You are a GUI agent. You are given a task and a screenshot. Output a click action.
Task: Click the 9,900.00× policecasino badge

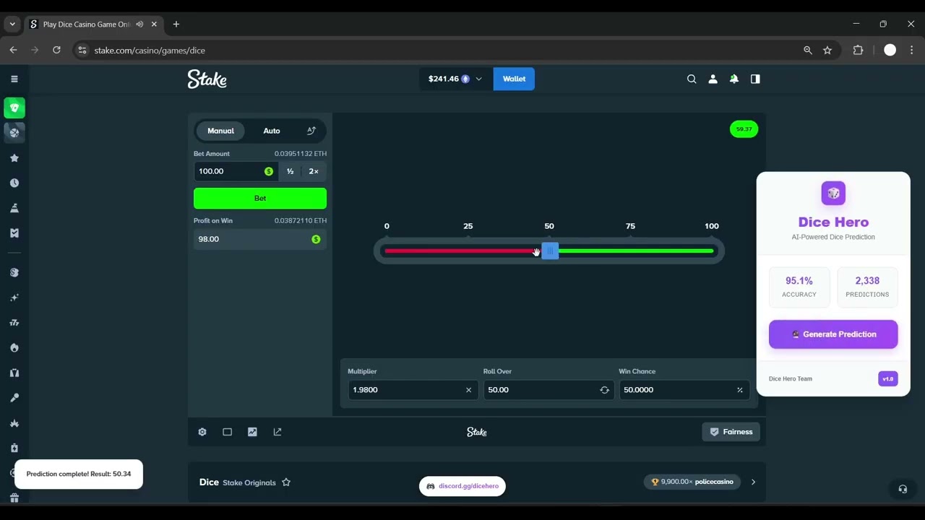[x=693, y=482]
